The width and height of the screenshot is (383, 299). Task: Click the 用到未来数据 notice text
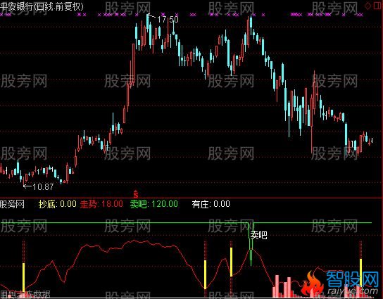(25, 294)
